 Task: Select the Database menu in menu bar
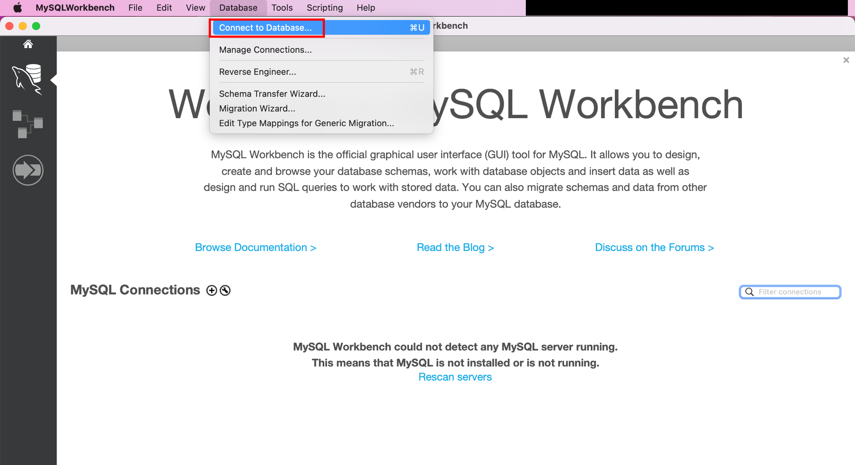tap(238, 8)
